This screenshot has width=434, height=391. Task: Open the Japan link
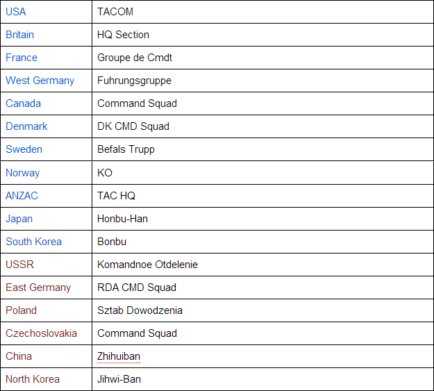click(19, 219)
